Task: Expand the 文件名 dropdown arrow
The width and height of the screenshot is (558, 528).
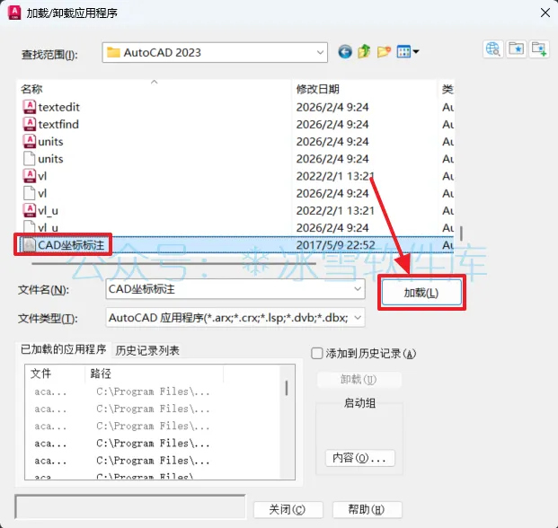Action: click(x=358, y=289)
